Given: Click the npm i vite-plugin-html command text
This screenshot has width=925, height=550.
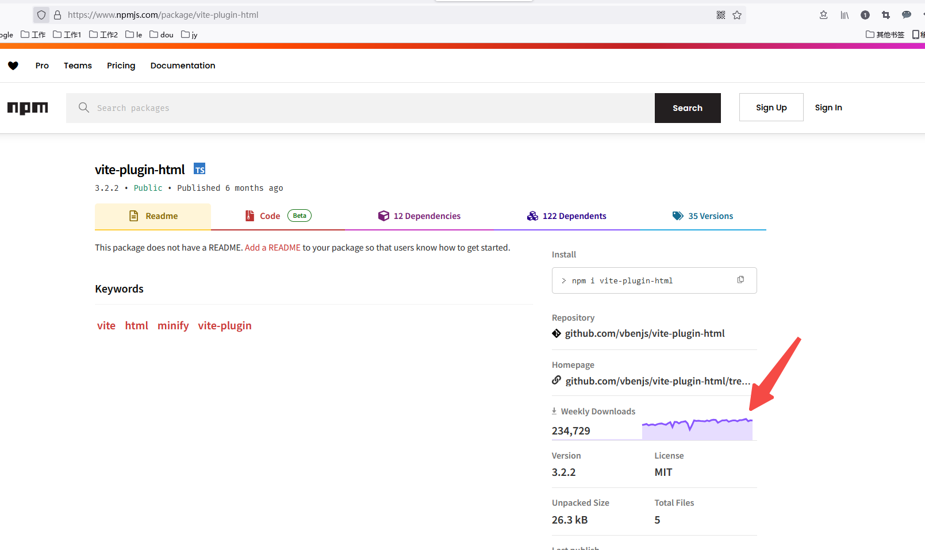Looking at the screenshot, I should [622, 280].
